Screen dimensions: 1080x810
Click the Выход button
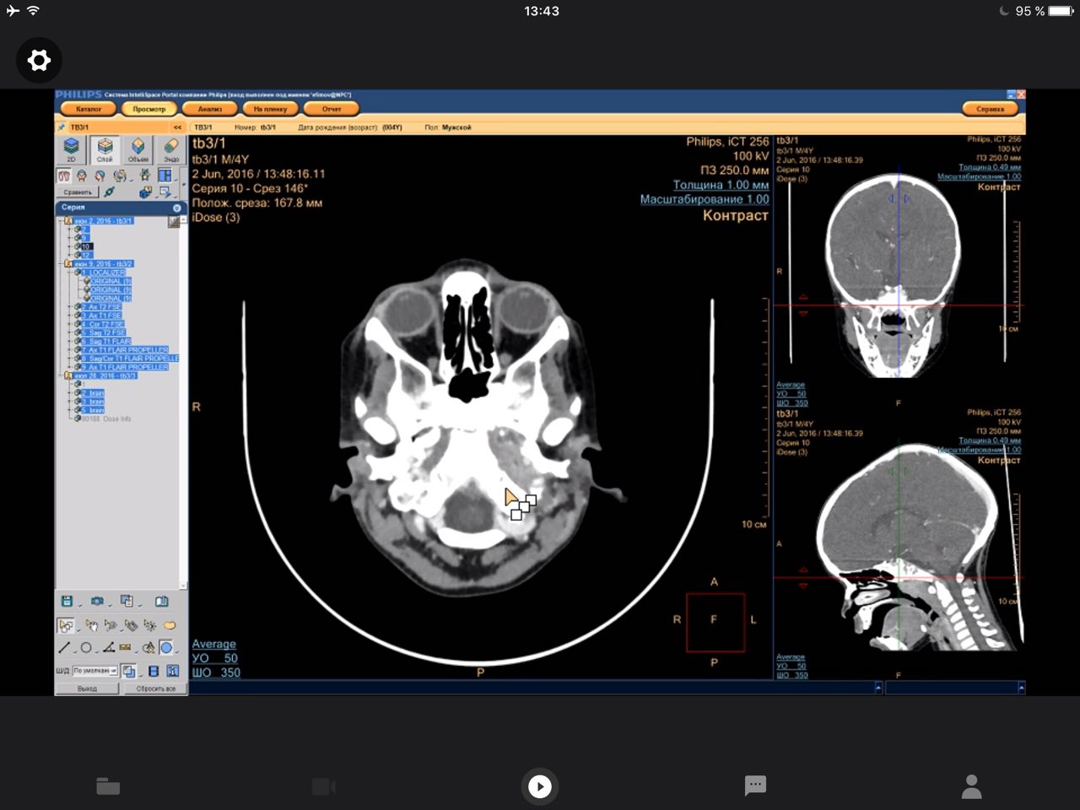pos(87,688)
